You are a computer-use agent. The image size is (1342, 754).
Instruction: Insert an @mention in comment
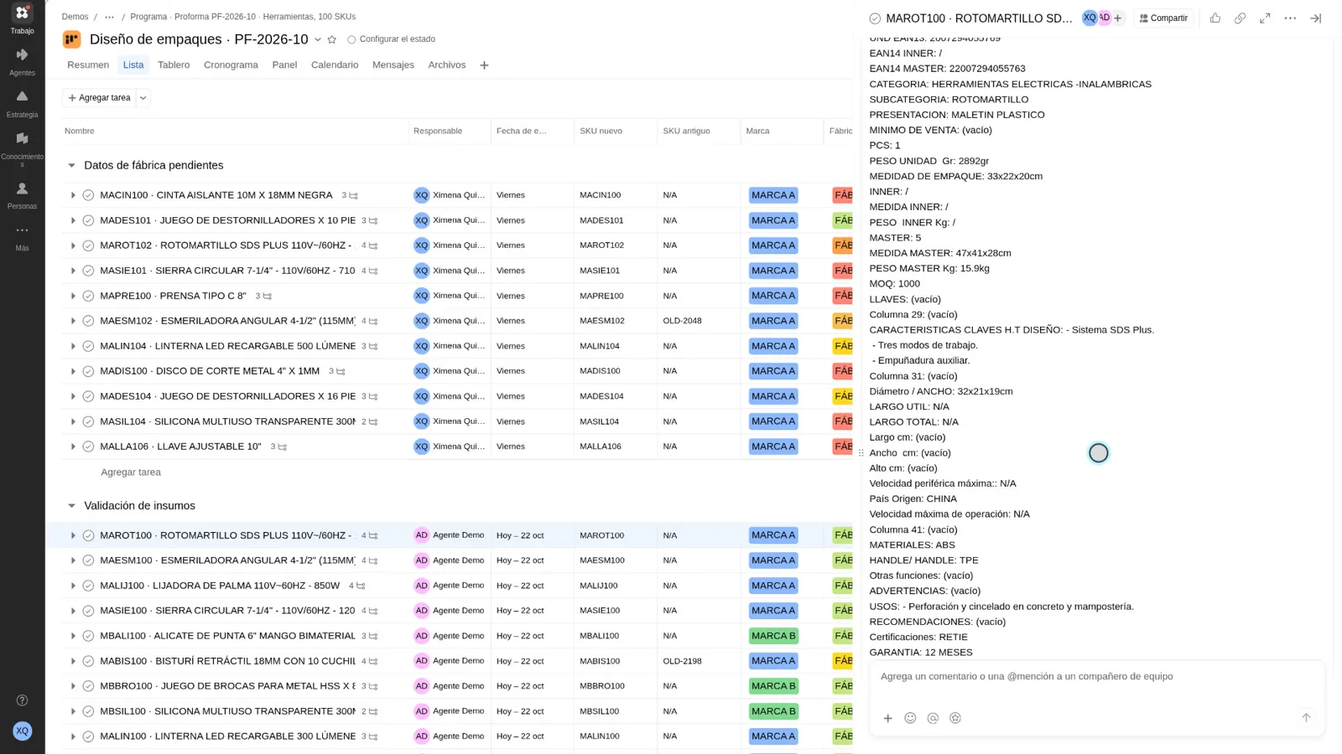(x=933, y=718)
